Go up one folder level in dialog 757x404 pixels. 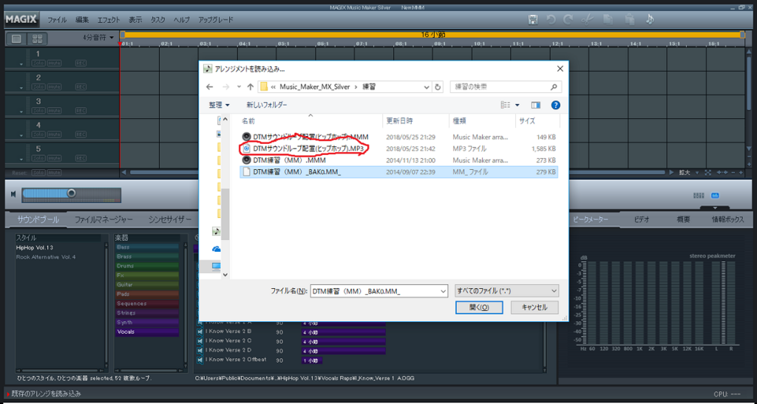pyautogui.click(x=250, y=87)
